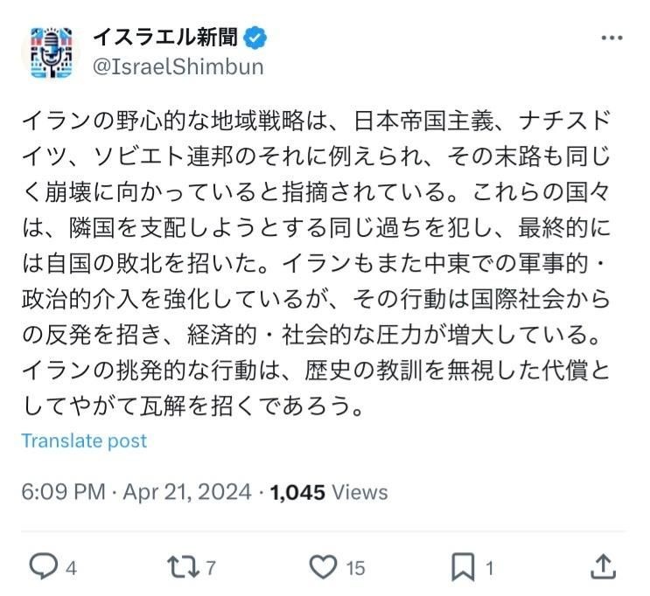The width and height of the screenshot is (650, 596).
Task: Bookmark the post with the bookmark icon
Action: [x=463, y=567]
